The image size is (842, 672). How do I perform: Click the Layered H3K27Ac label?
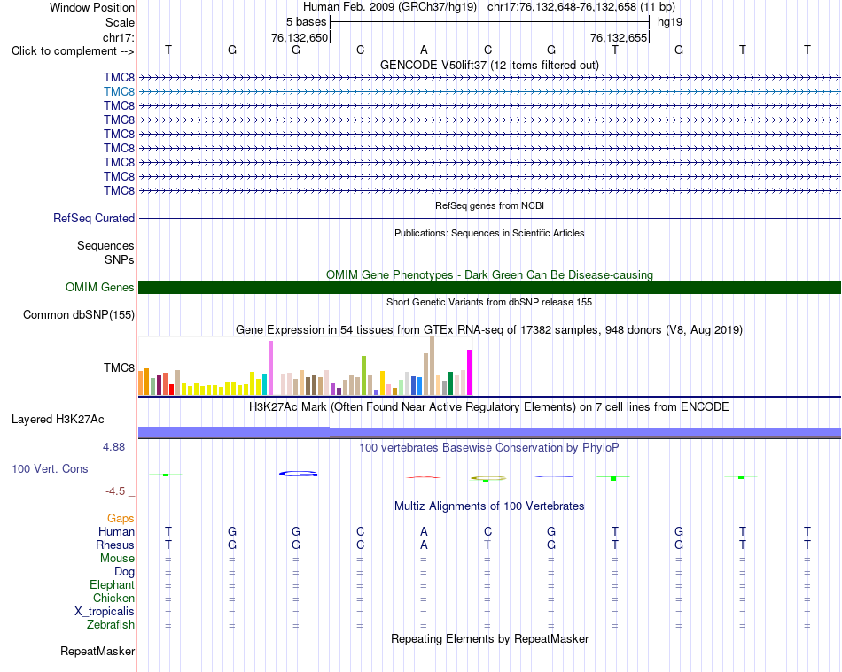click(58, 420)
